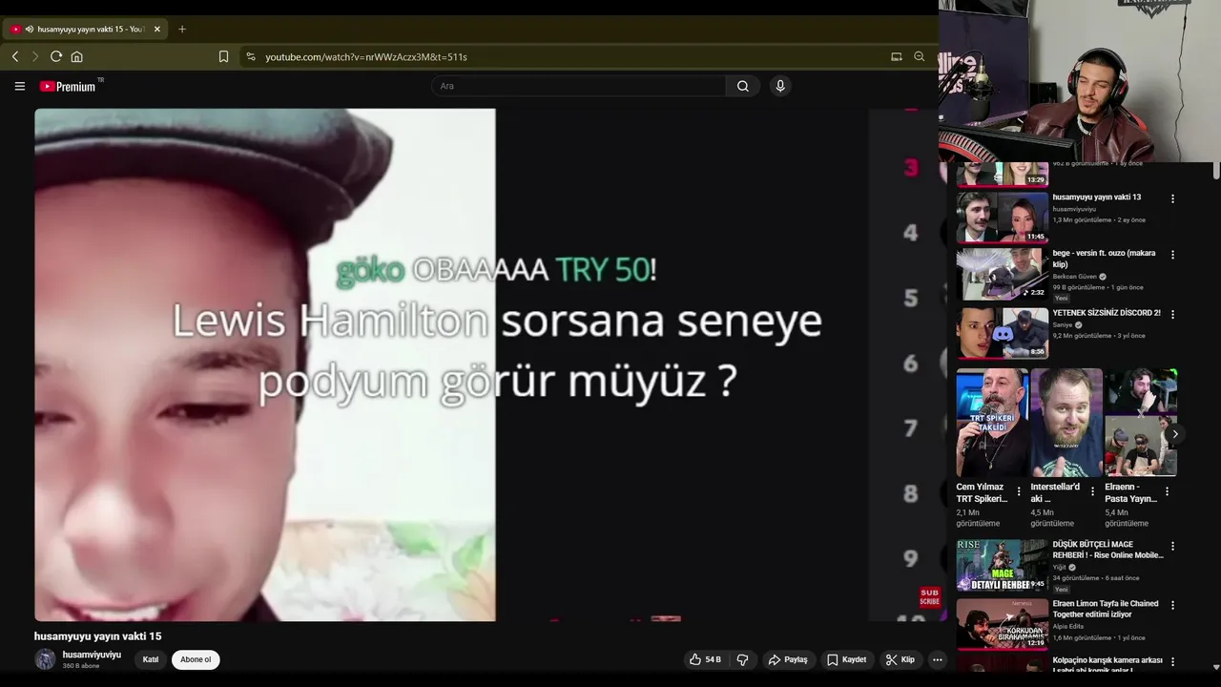Open the husamviyuviyu channel name link
The image size is (1221, 687).
92,655
